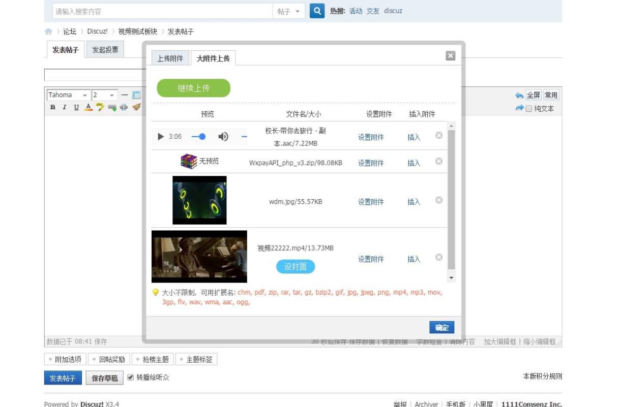618x407 pixels.
Task: Toggle underline formatting in editor
Action: click(76, 107)
